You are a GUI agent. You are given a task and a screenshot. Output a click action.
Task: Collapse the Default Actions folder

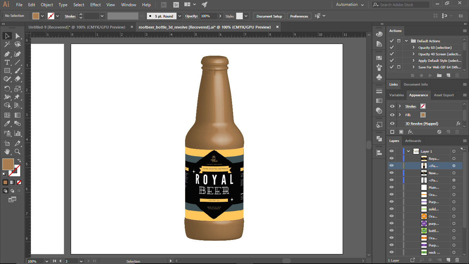pyautogui.click(x=406, y=41)
